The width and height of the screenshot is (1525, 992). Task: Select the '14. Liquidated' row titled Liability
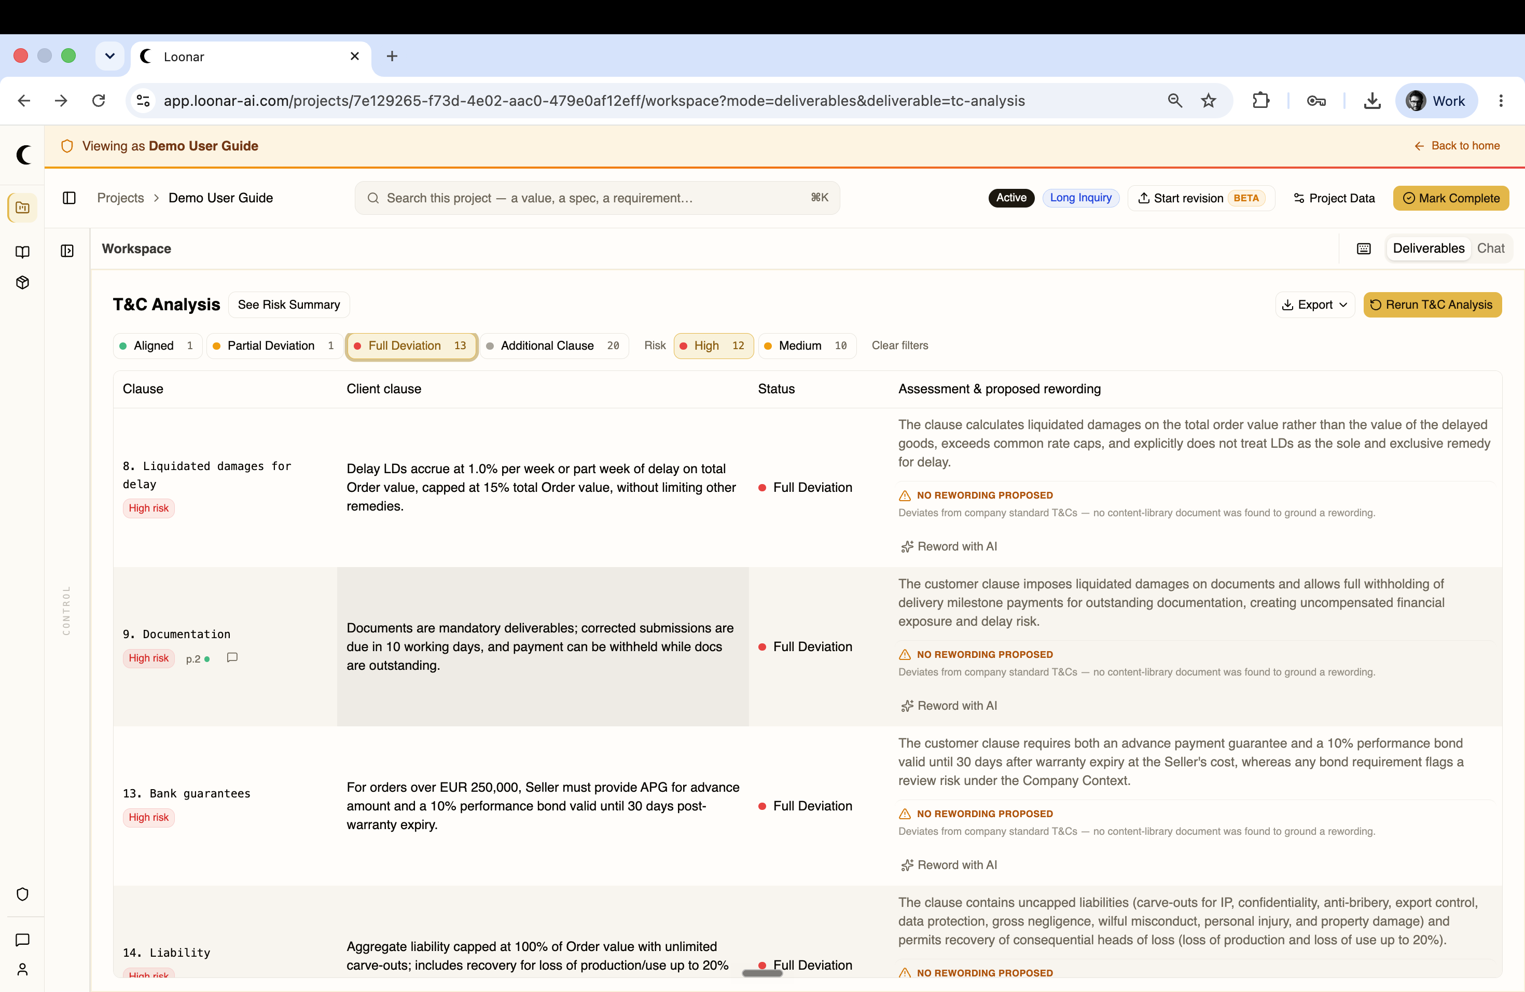[167, 953]
